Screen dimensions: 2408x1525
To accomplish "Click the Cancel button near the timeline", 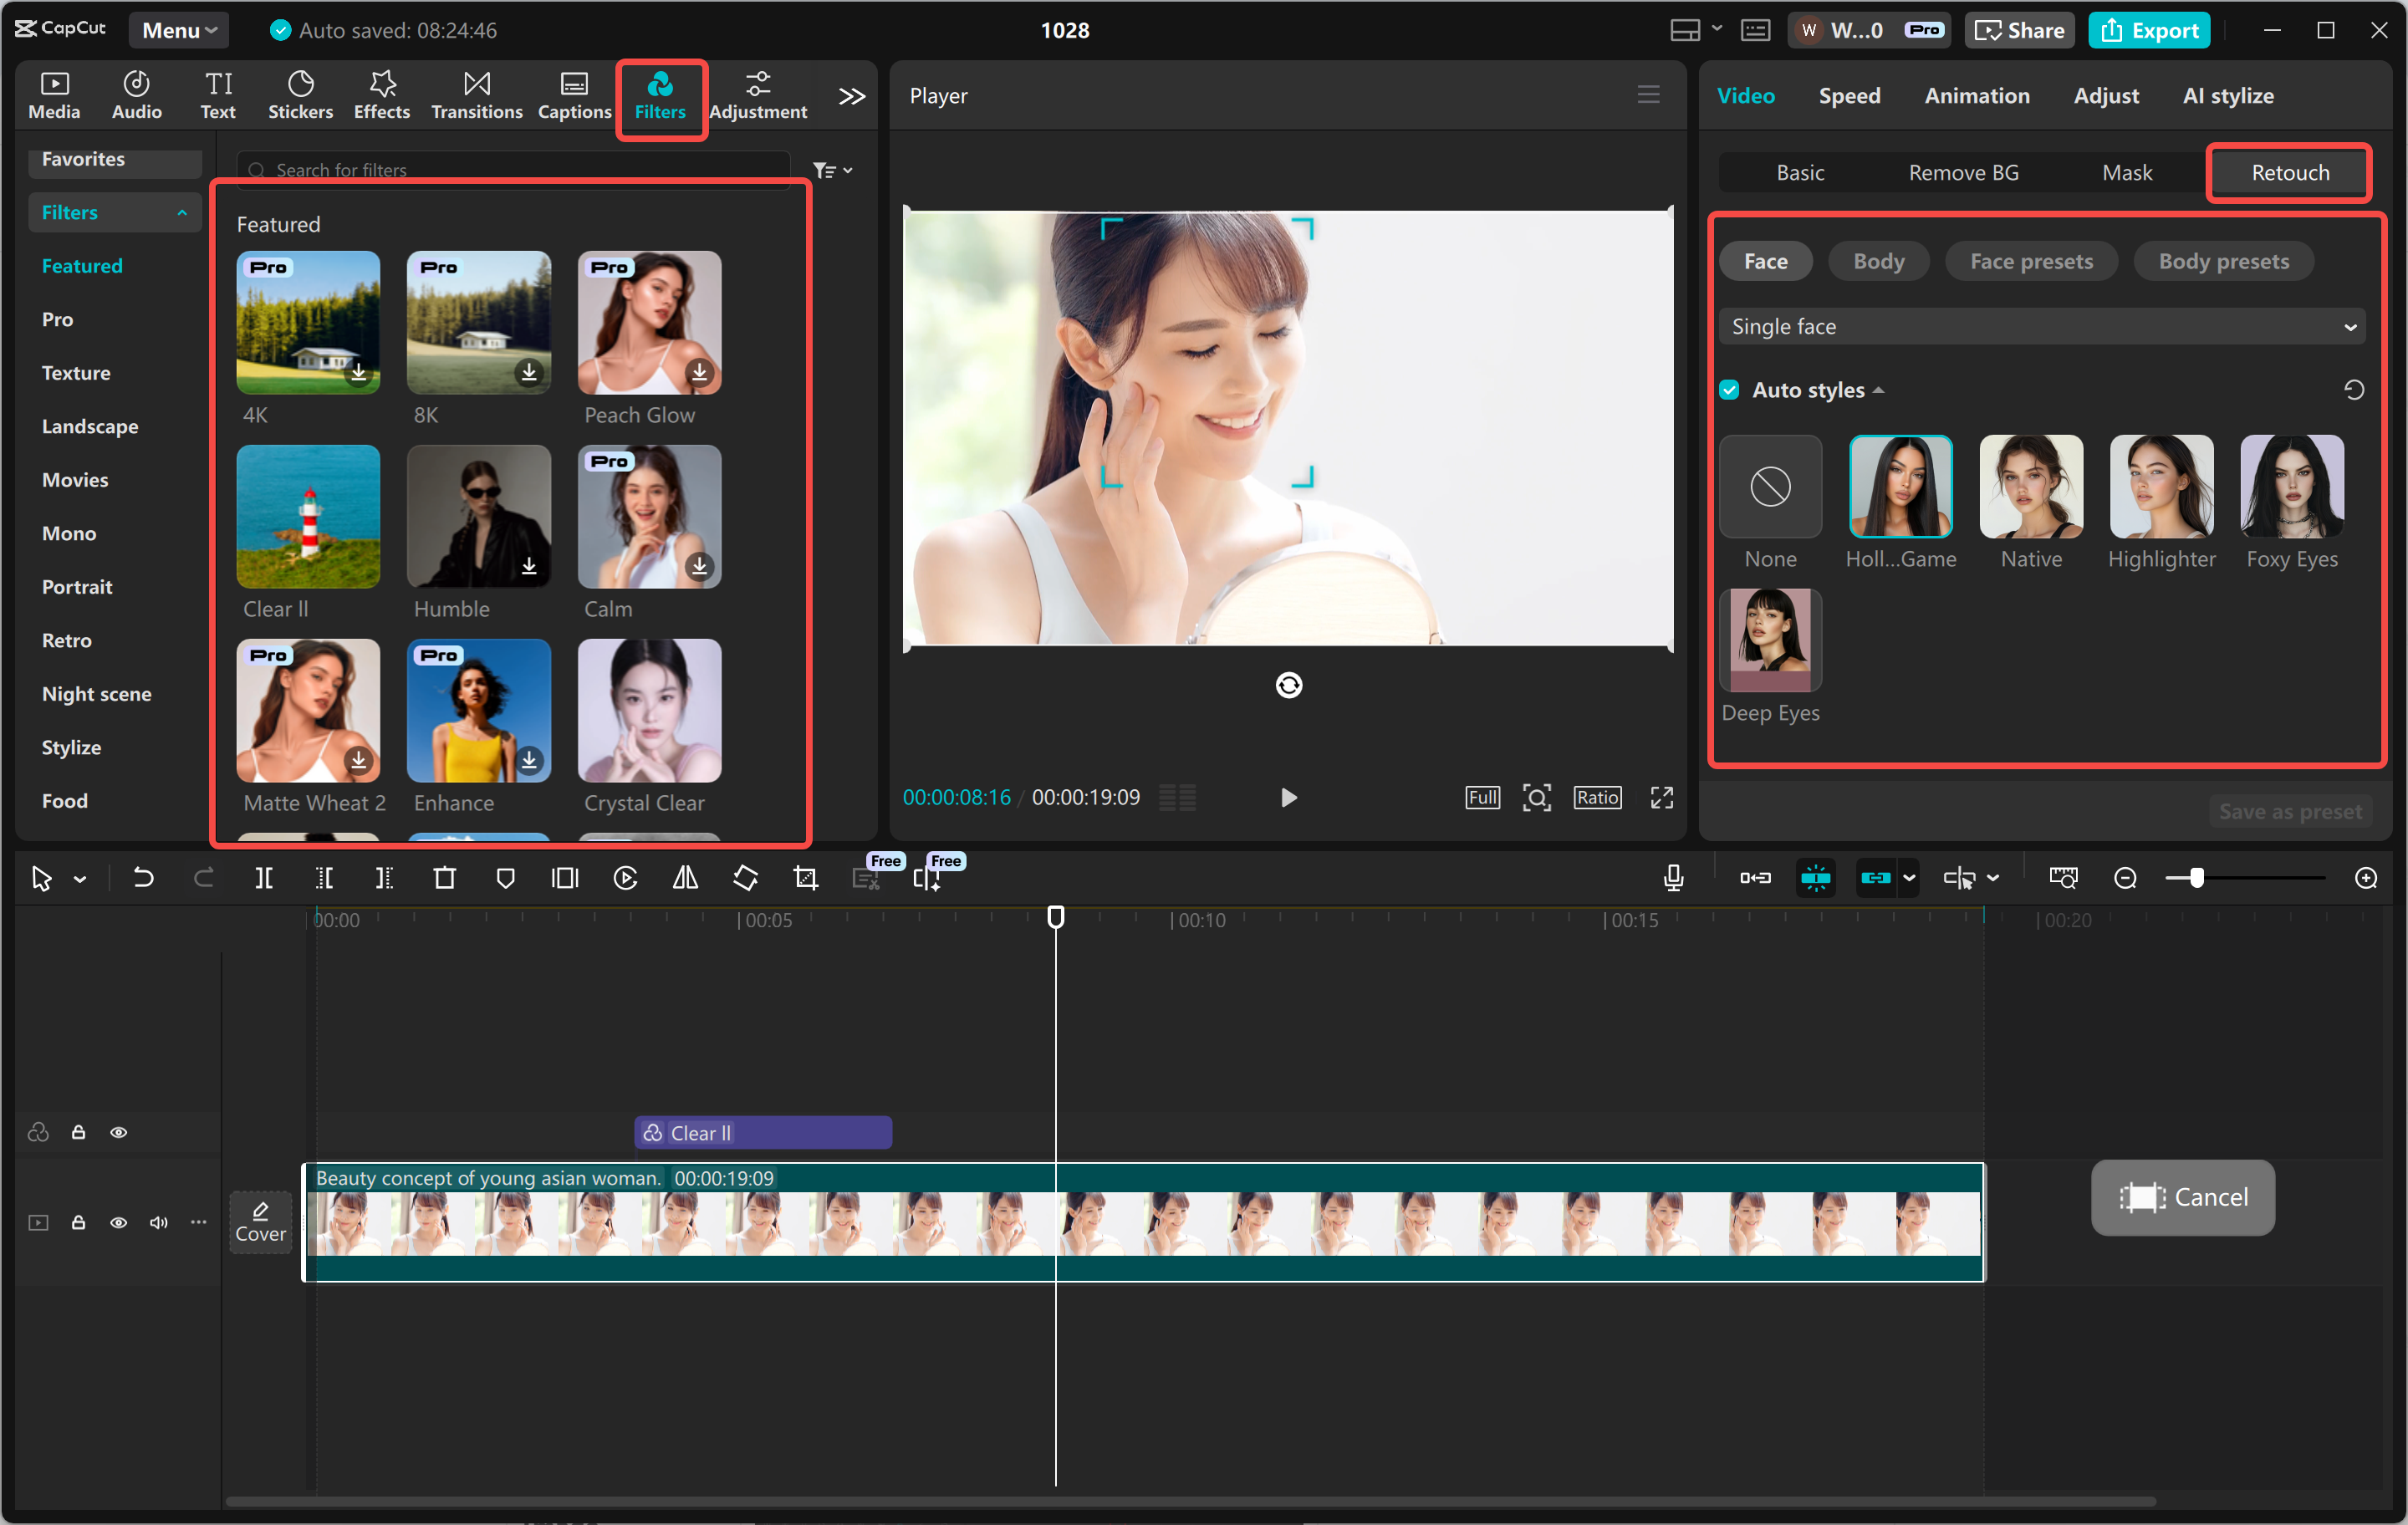I will [2182, 1197].
